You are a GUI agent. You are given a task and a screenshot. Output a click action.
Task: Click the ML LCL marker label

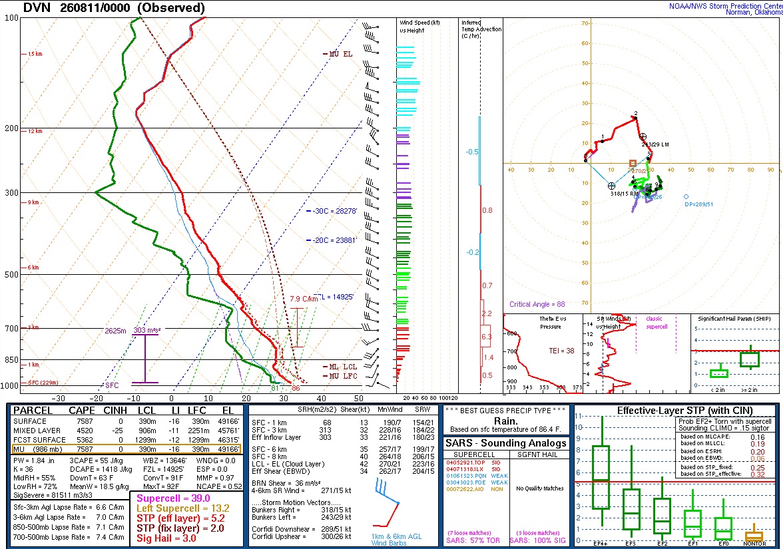[x=343, y=367]
